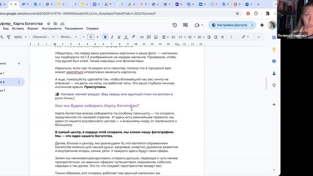This screenshot has height=176, width=313.
Task: Add a comment from the toolbar
Action: (x=149, y=37)
